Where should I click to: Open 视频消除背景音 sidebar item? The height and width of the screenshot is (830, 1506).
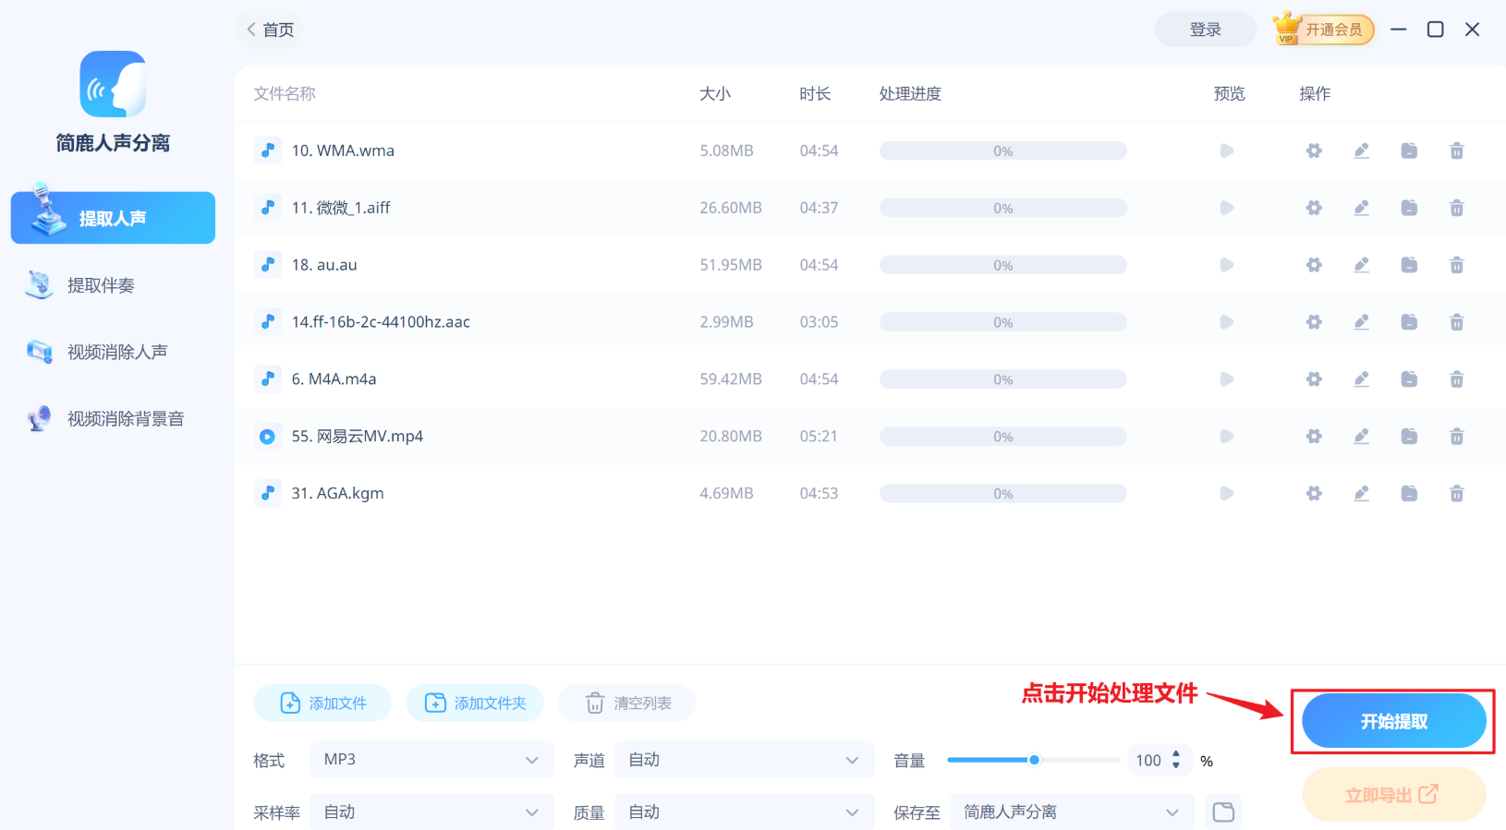(x=125, y=419)
